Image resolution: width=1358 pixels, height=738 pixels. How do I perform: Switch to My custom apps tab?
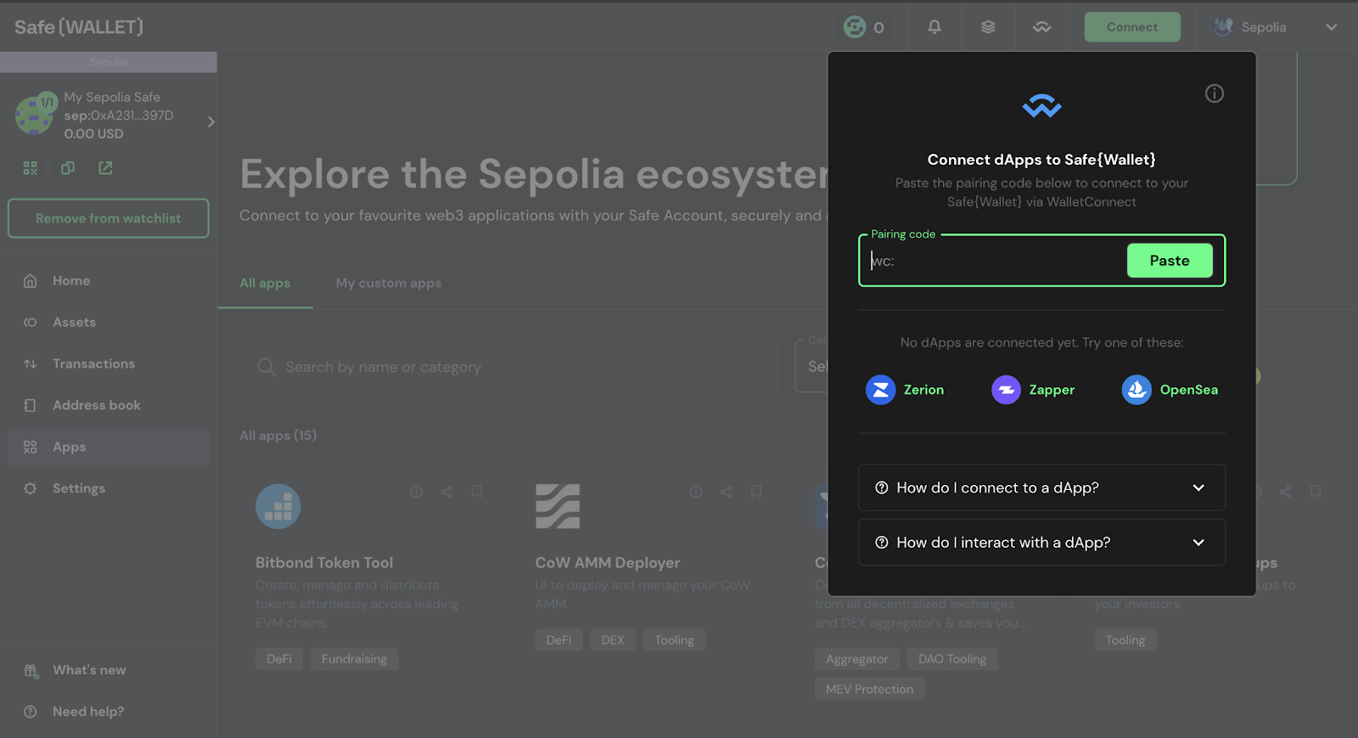[x=388, y=283]
